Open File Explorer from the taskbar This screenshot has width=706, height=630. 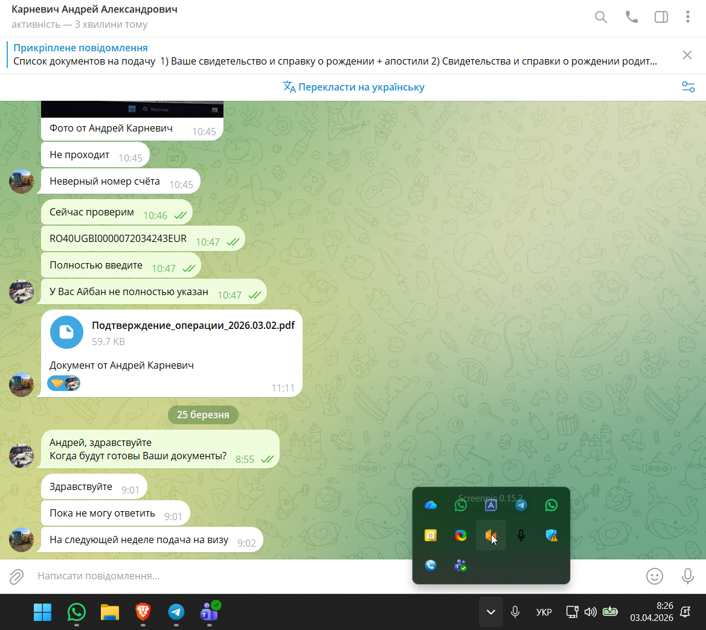(109, 612)
